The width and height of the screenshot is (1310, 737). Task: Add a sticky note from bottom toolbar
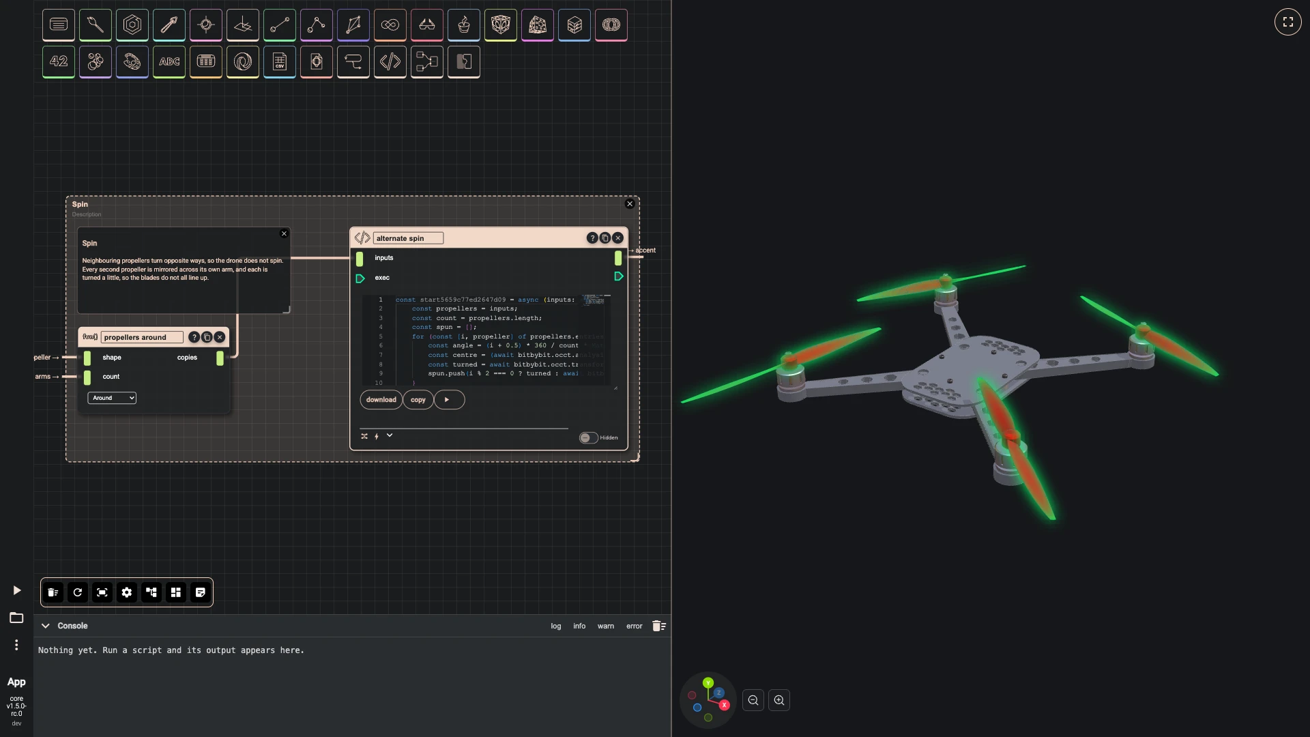click(x=201, y=592)
